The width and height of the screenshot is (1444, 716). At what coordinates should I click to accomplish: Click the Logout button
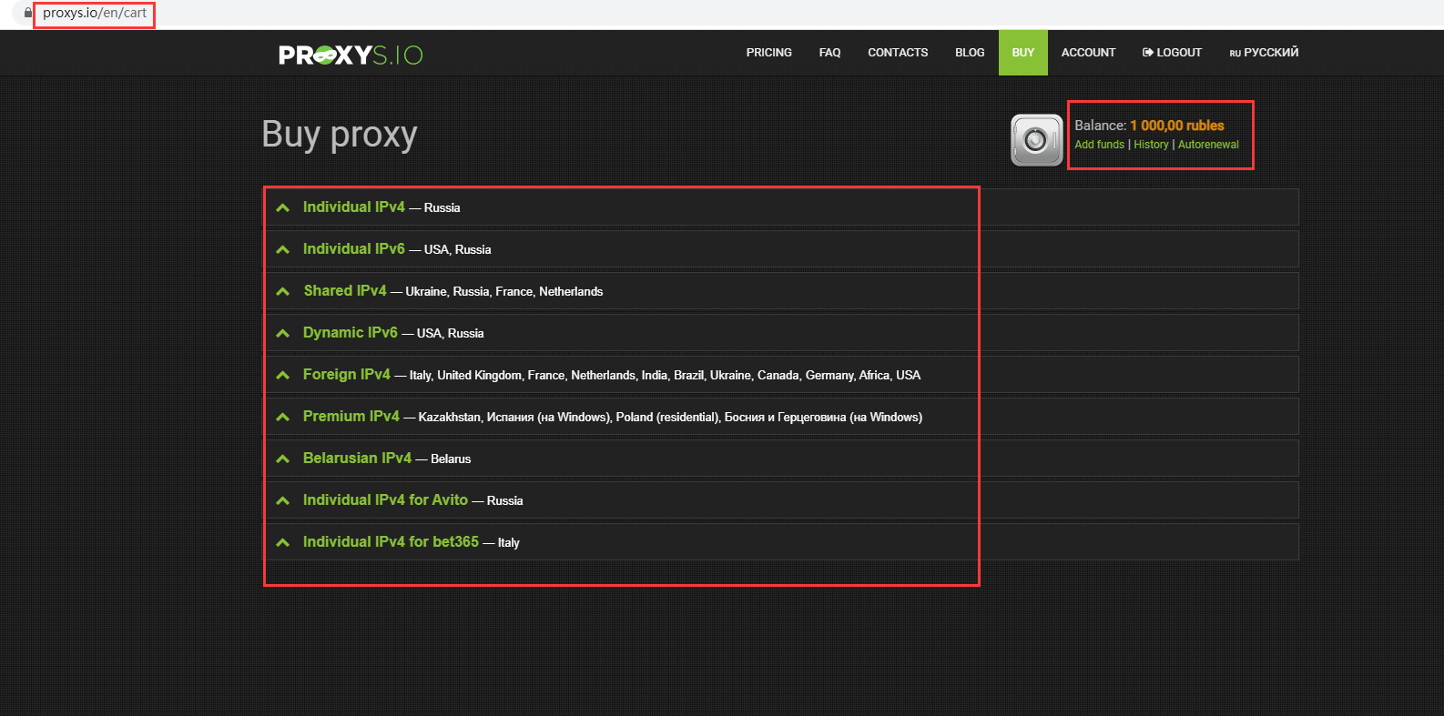point(1172,53)
